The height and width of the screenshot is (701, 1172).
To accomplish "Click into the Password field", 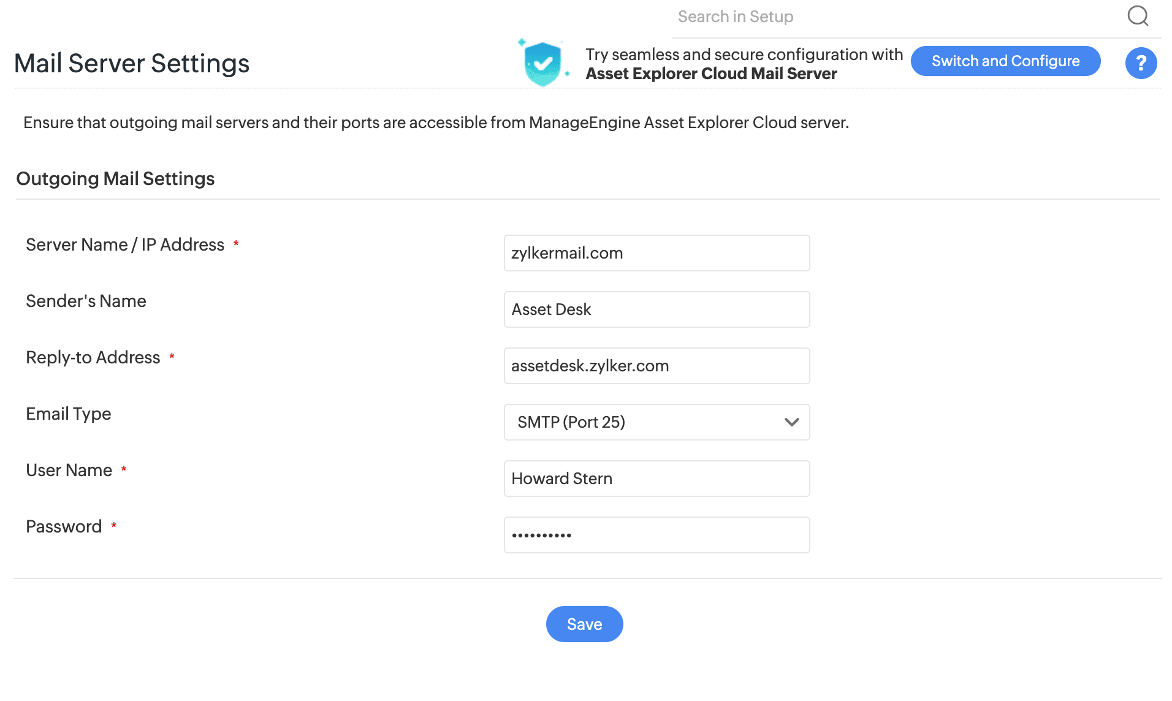I will [x=656, y=535].
